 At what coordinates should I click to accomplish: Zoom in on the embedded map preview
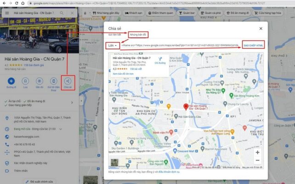click(x=257, y=152)
